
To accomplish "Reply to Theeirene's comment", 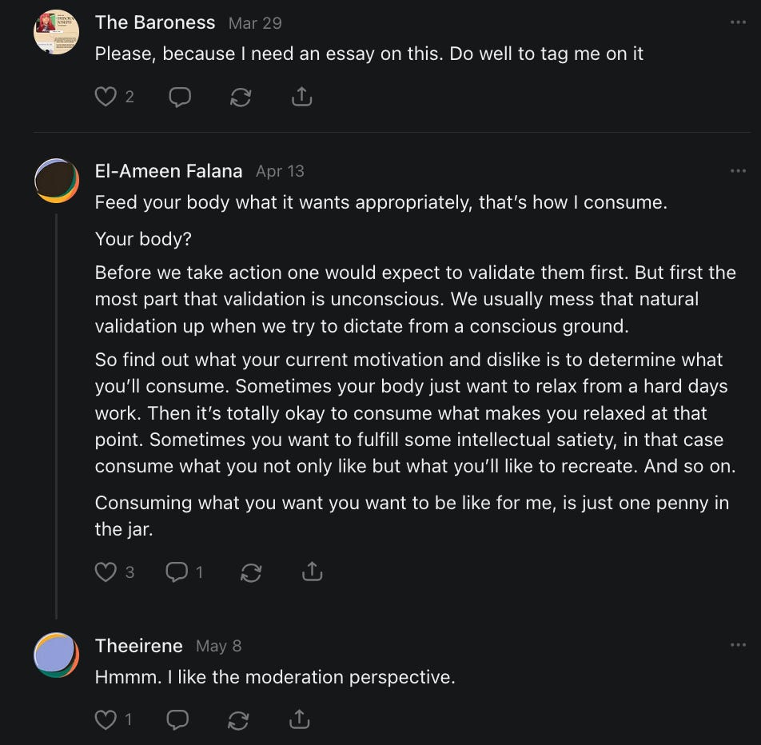I will (x=177, y=719).
